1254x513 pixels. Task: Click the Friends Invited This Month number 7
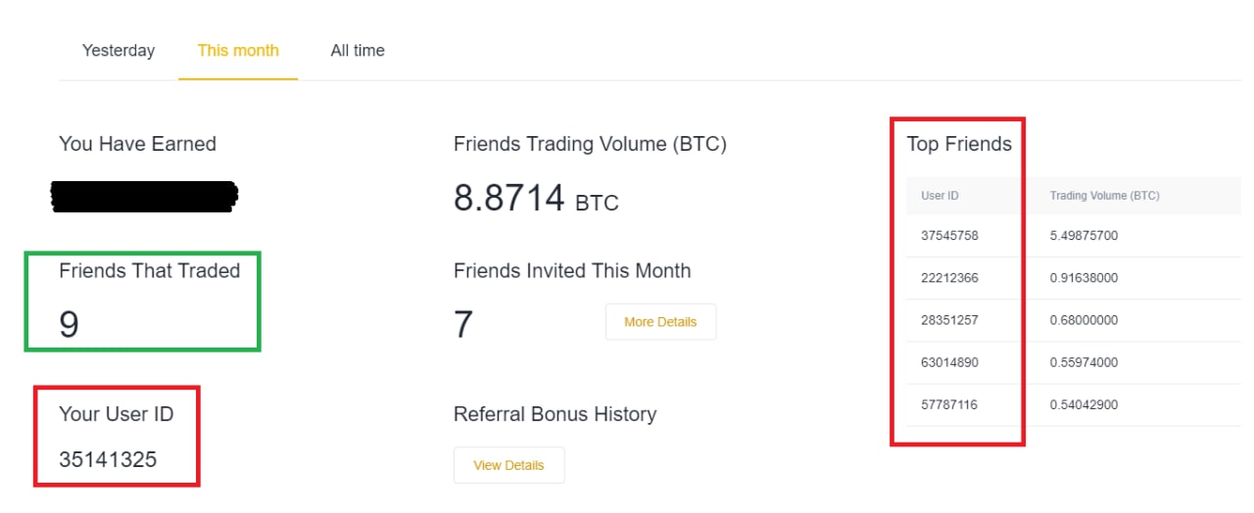[463, 324]
